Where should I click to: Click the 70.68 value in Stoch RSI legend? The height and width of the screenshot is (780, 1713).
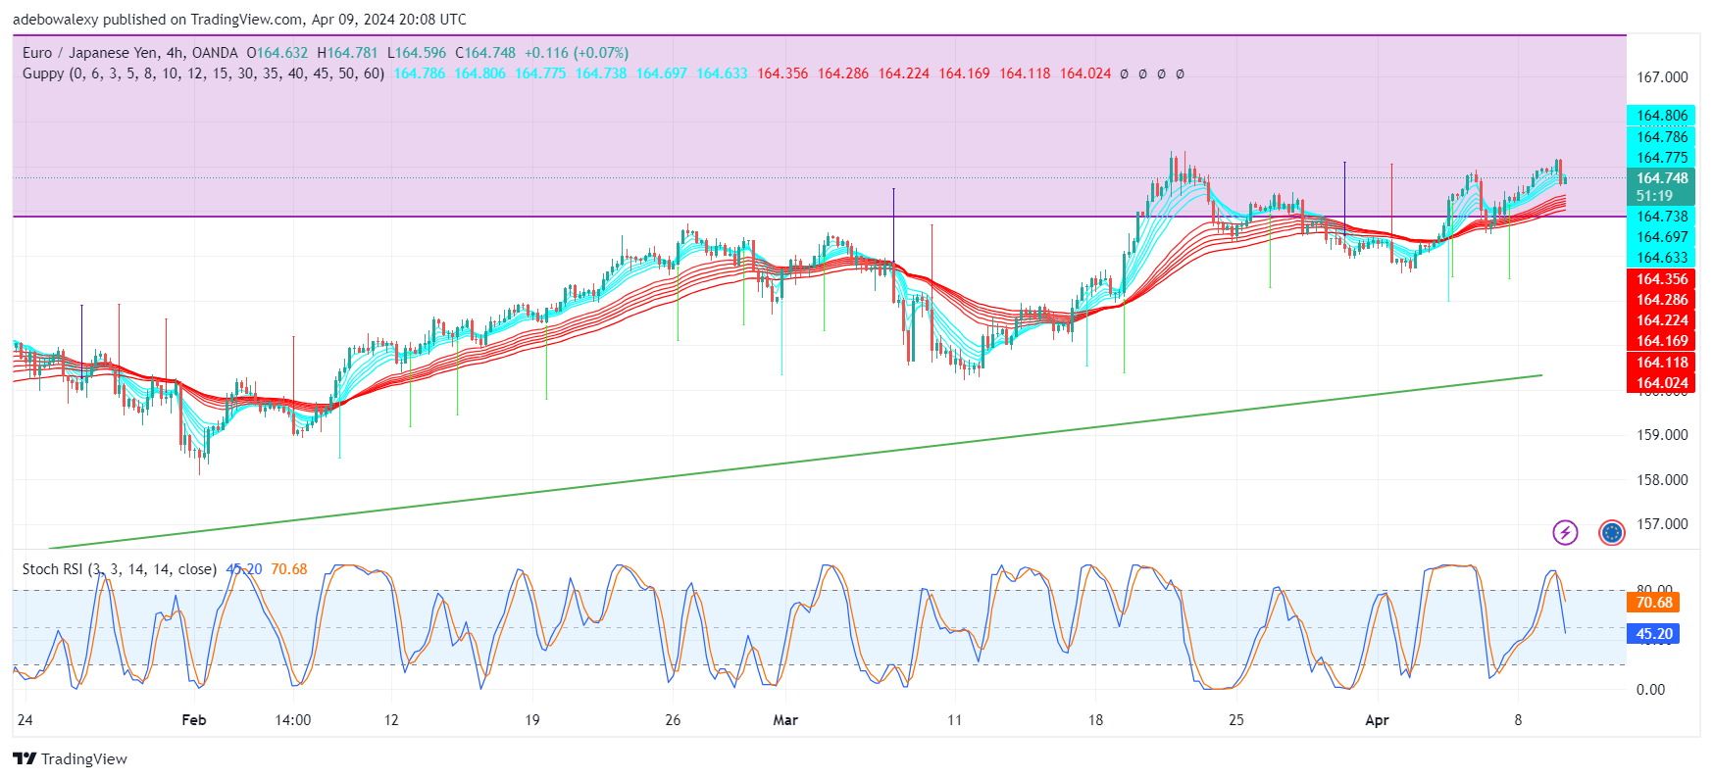click(x=289, y=569)
